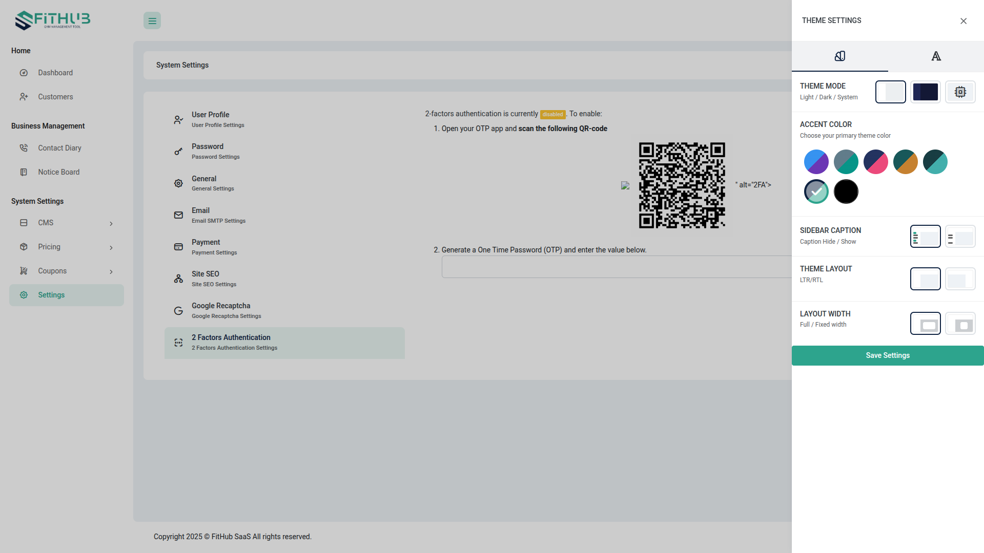Expand the Coupons submenu chevron
984x553 pixels.
(x=111, y=272)
